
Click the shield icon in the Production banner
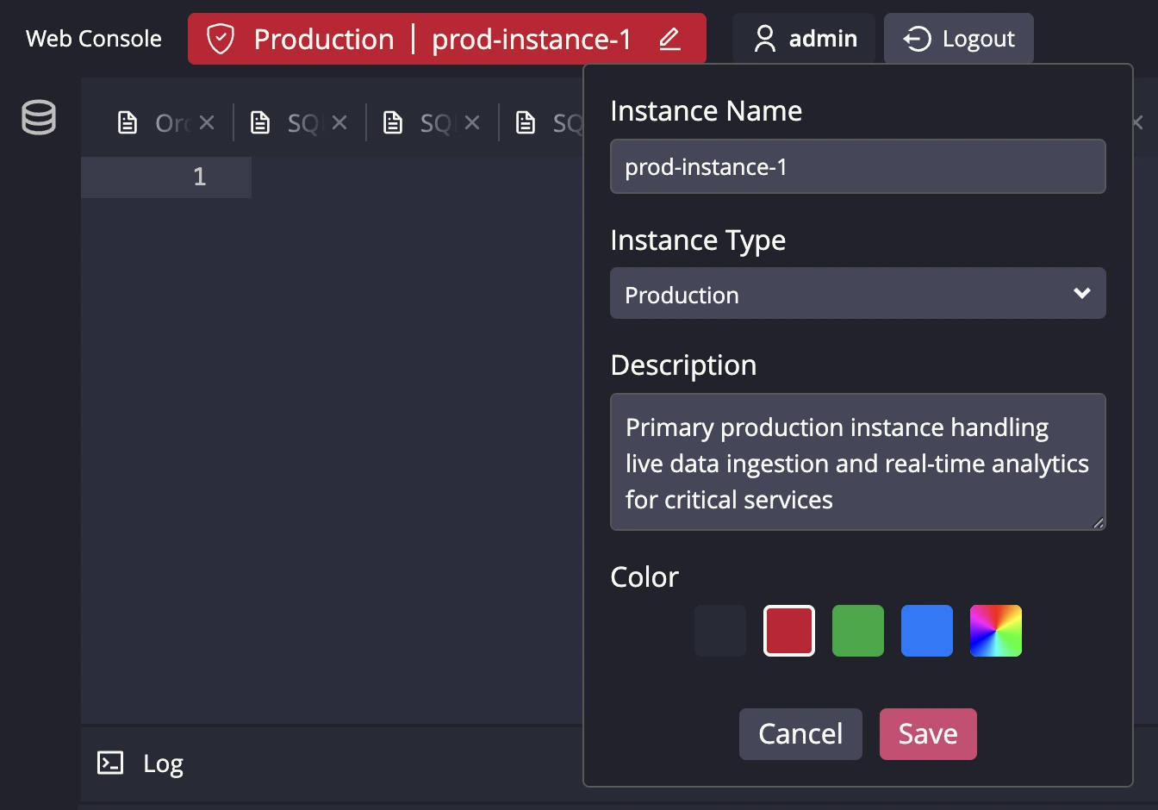[222, 38]
